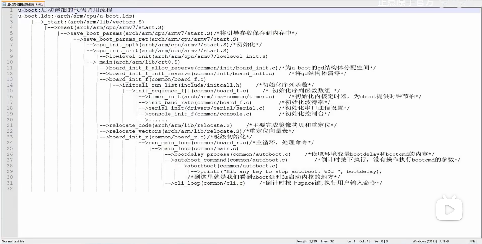Click the comment '/*初始化波特率*/'
Image resolution: width=482 pixels, height=244 pixels.
tap(304, 102)
